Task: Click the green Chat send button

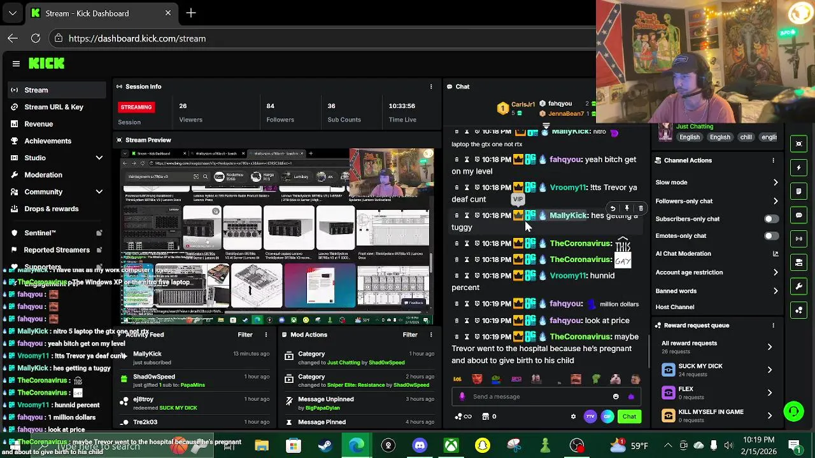Action: [629, 417]
